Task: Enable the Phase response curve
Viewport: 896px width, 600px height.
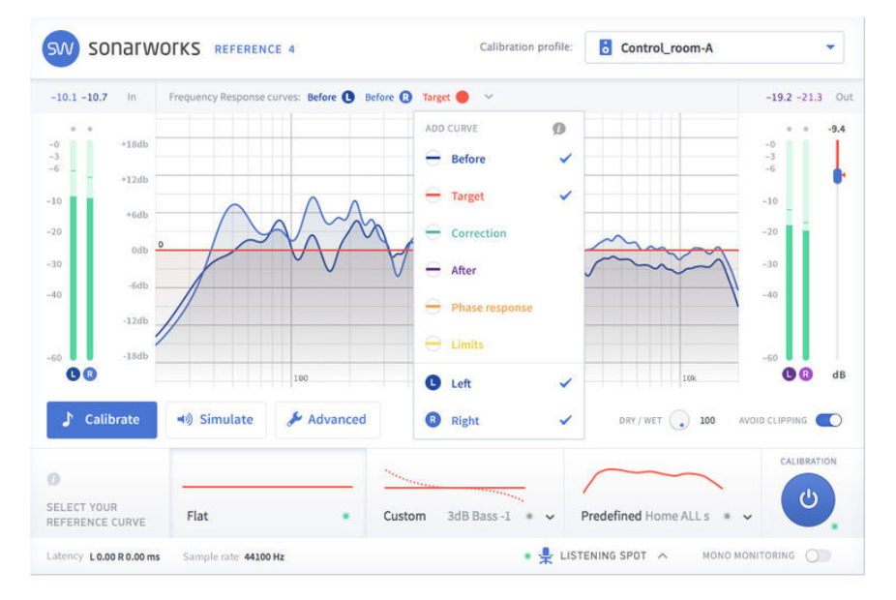Action: pos(499,308)
